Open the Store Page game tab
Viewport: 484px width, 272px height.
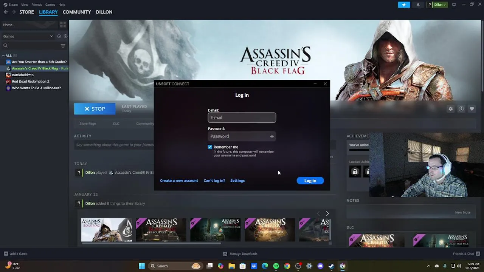(x=88, y=124)
